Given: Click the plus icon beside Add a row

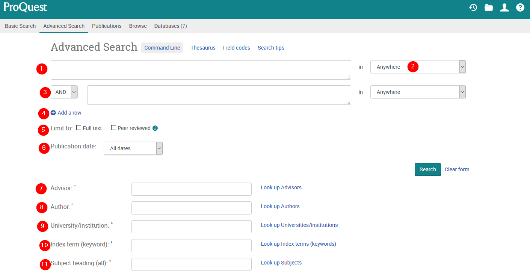Looking at the screenshot, I should tap(53, 113).
